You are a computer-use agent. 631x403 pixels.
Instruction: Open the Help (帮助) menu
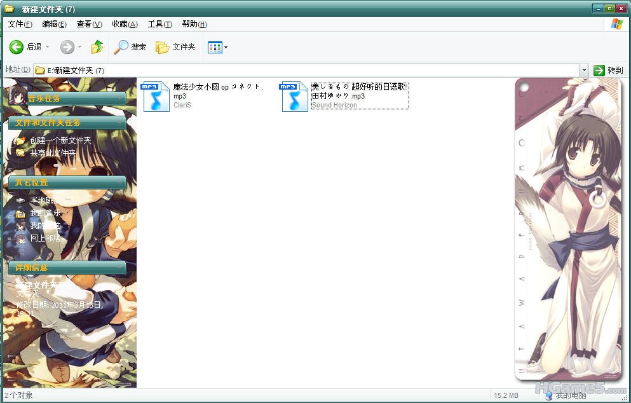(x=194, y=24)
